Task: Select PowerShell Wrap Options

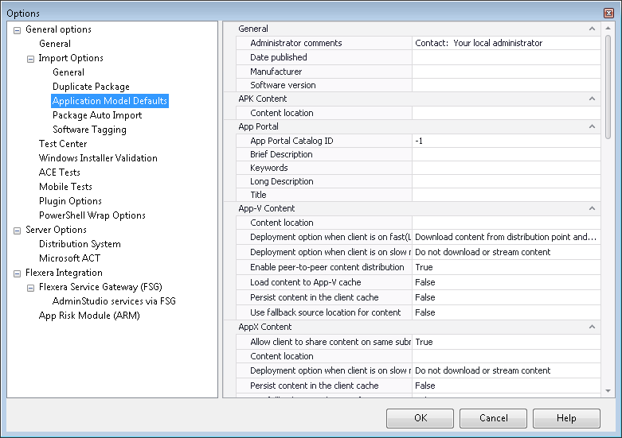Action: (92, 215)
